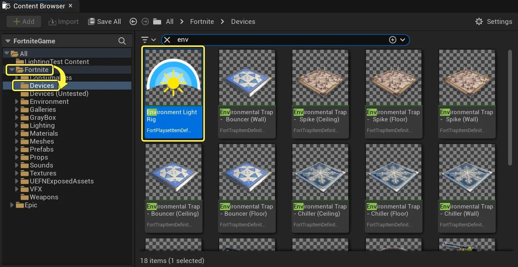
Task: Select Environmental Trap Chiller (Floor) asset
Action: tap(393, 188)
